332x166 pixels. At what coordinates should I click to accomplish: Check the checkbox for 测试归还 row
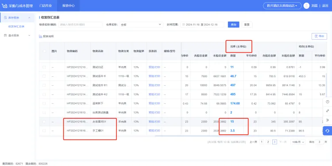click(x=44, y=67)
